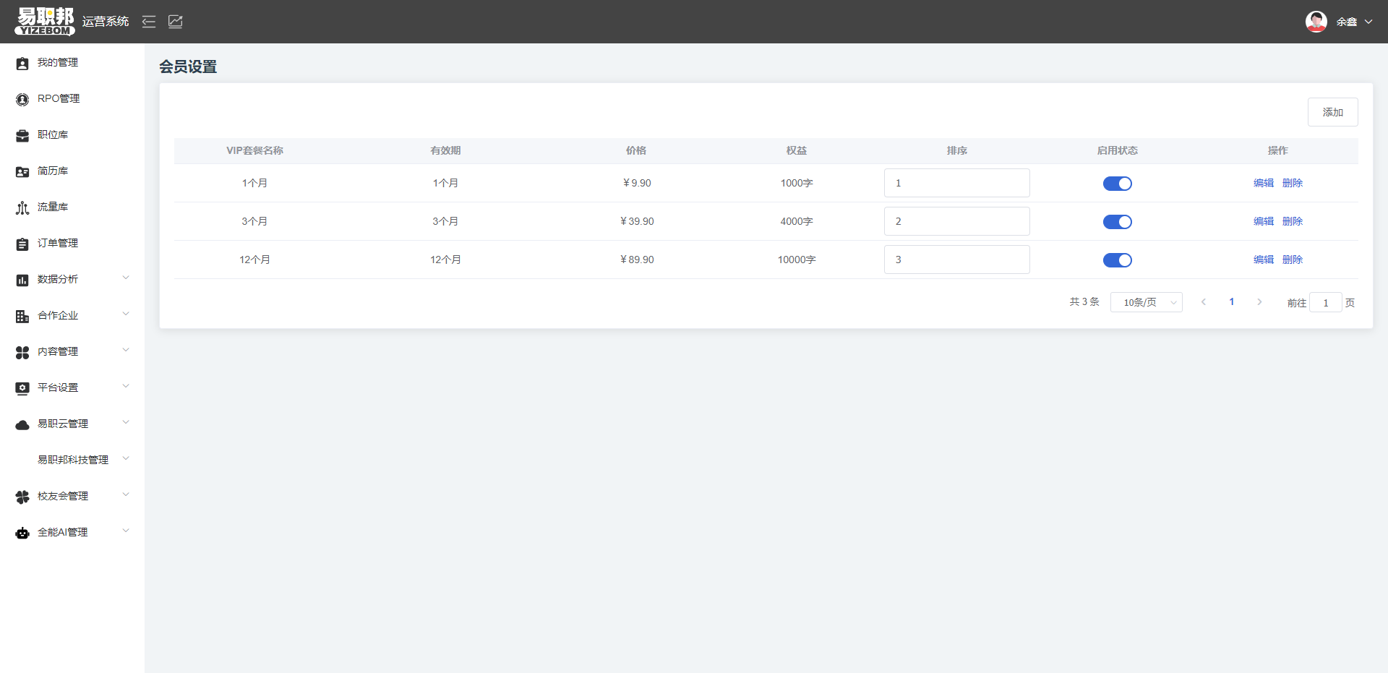Click the 流量库 sidebar icon
This screenshot has height=673, width=1388.
22,208
